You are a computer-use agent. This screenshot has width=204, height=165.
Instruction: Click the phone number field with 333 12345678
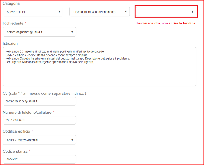pos(39,120)
